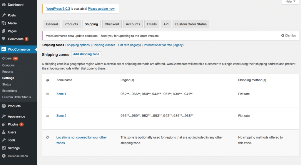The image size is (301, 165).
Task: Click the Comments speech bubble icon
Action: coord(4,39)
